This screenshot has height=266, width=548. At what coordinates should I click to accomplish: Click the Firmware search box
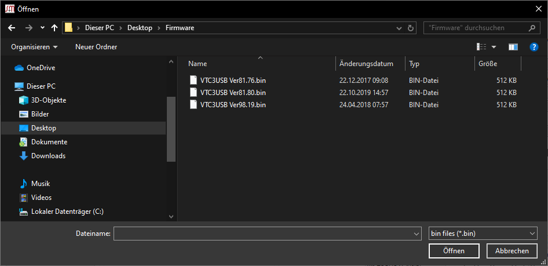tap(475, 28)
